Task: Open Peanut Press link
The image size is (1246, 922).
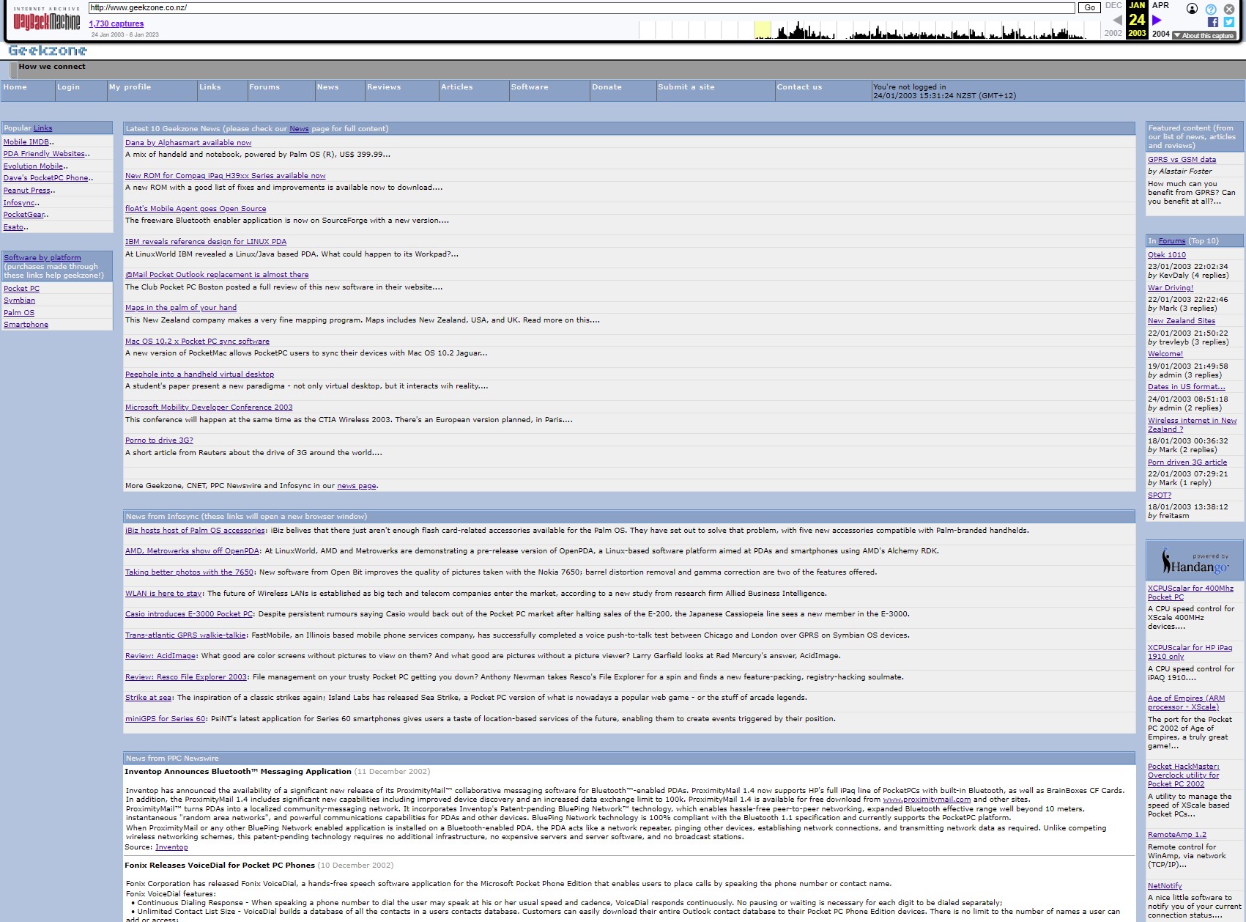Action: click(x=26, y=191)
